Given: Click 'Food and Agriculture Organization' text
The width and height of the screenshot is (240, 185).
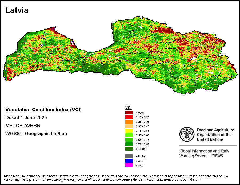Looking at the screenshot, I should pos(215,135).
